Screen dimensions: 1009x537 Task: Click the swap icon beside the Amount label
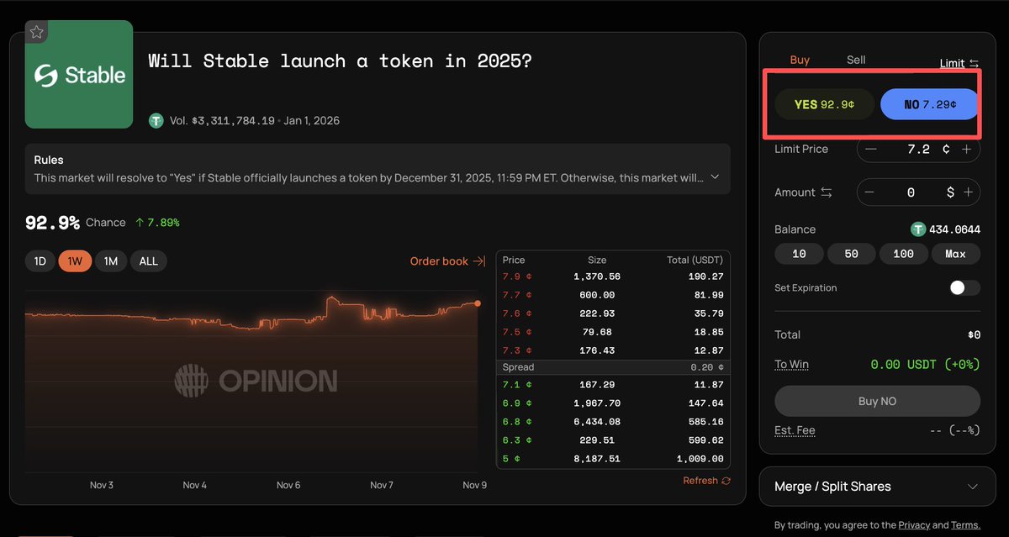pos(828,192)
